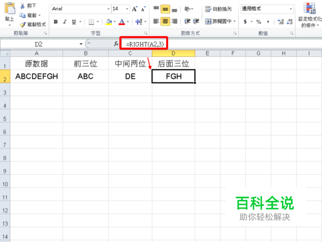Click the phonetic guide icon
The image size is (322, 242).
[x=139, y=22]
